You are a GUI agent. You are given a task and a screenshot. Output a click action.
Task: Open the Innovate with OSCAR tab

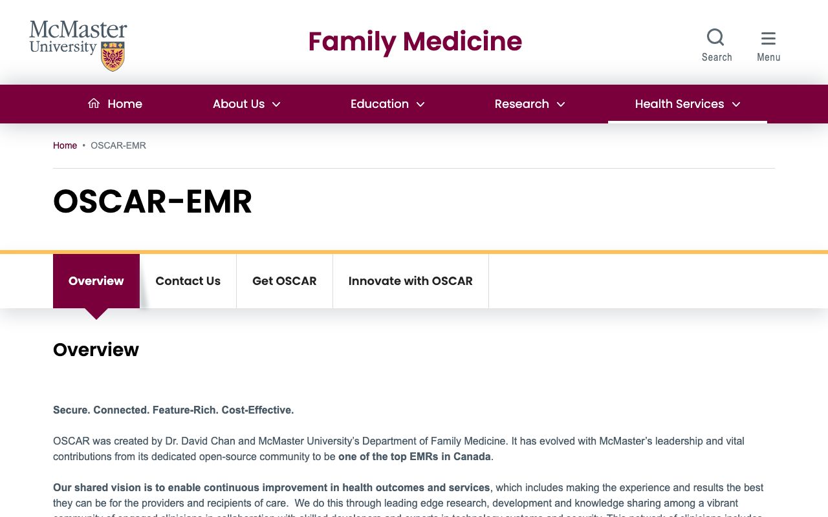tap(410, 281)
